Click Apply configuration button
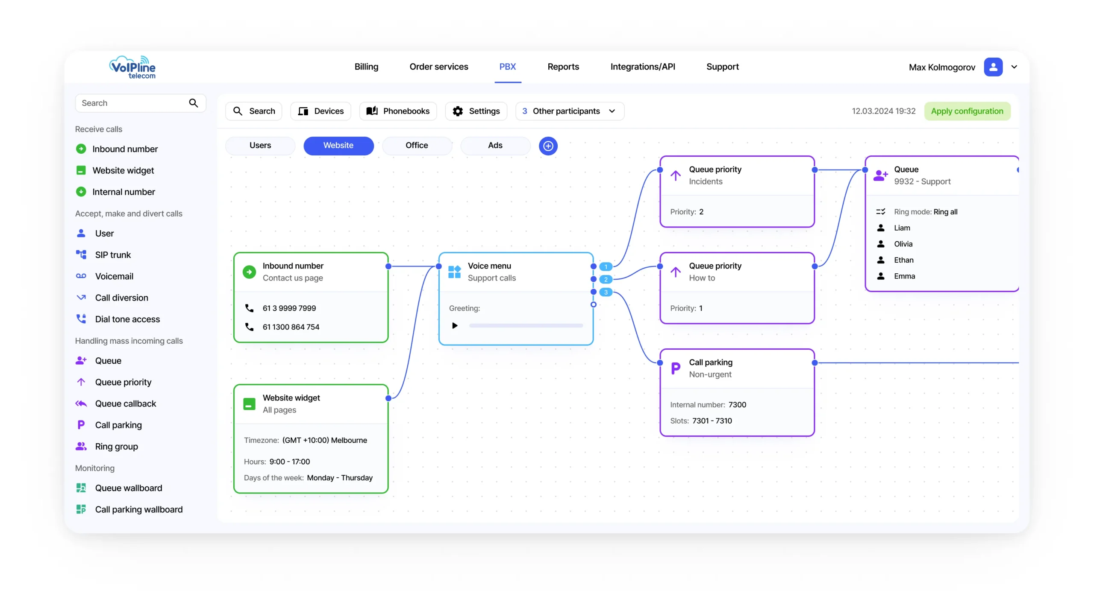 pyautogui.click(x=967, y=111)
